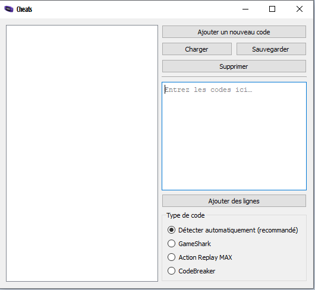Click the separator line below Supprimer
This screenshot has height=290, width=315.
(x=234, y=77)
